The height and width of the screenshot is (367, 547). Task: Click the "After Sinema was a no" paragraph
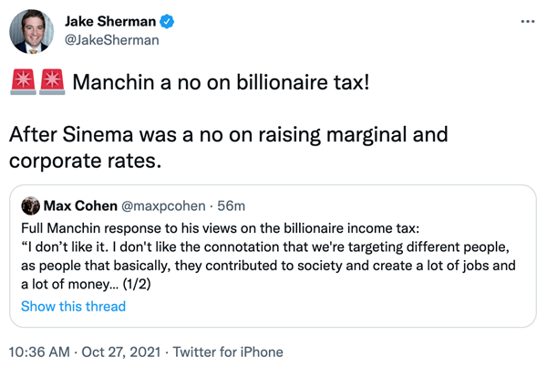point(228,149)
